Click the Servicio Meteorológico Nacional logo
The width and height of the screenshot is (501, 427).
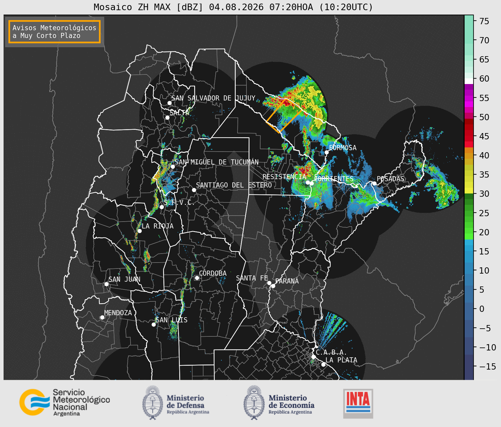coord(65,402)
